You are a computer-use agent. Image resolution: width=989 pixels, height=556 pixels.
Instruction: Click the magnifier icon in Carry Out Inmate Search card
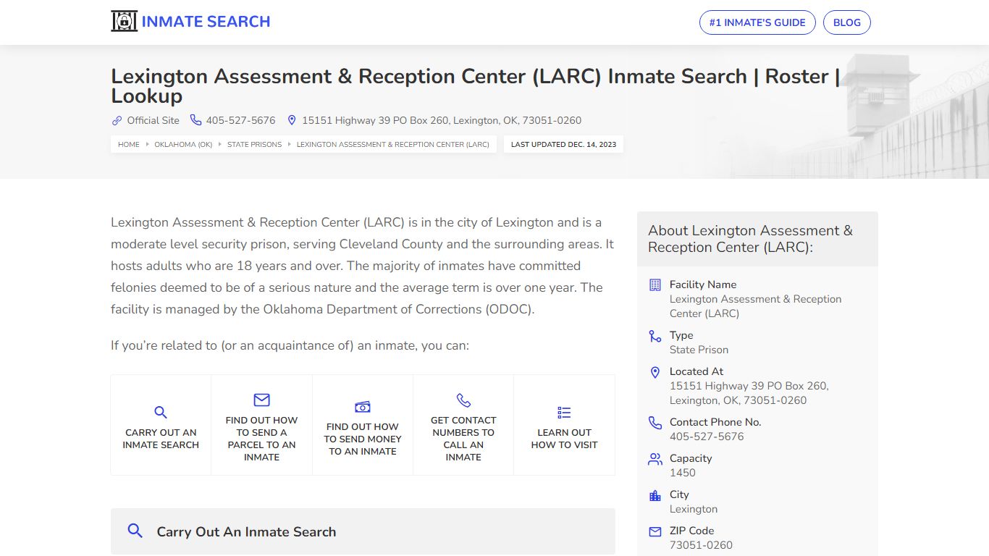161,413
